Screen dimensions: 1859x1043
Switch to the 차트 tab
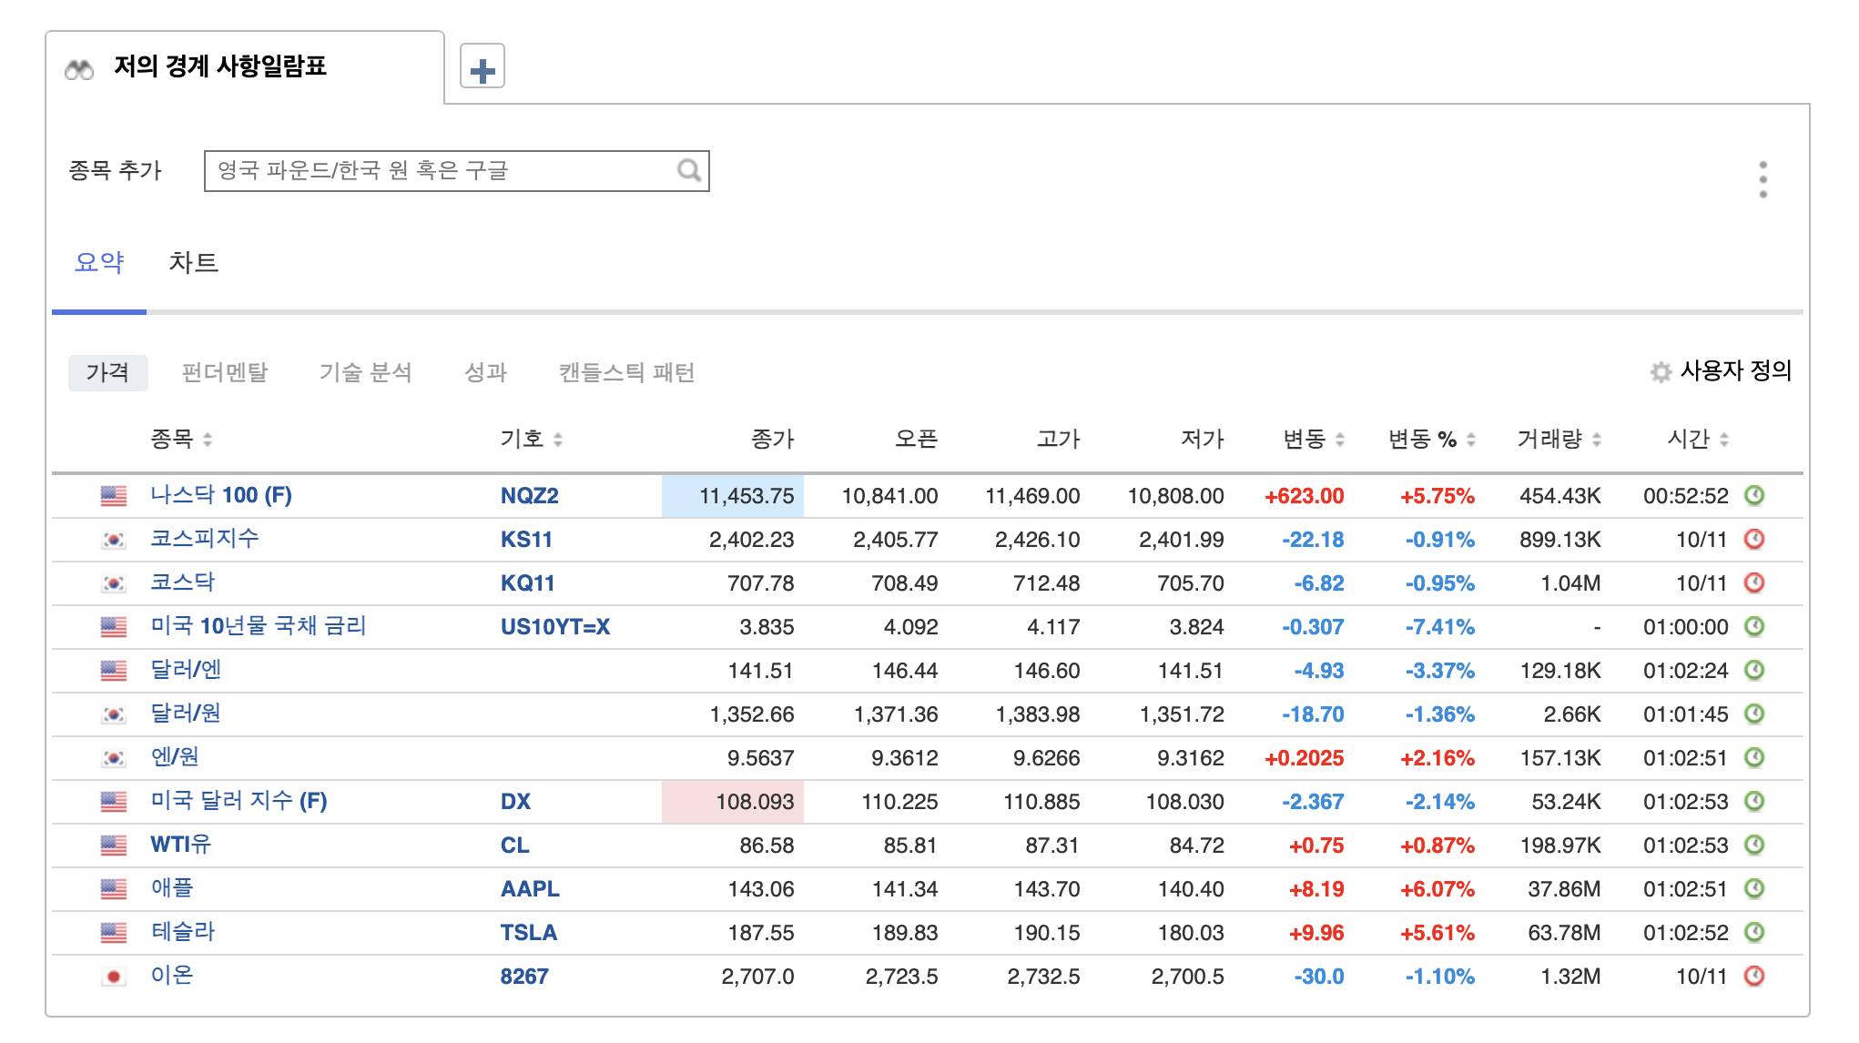pos(193,263)
